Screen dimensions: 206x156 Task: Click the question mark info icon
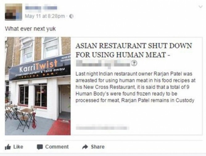pos(134,63)
